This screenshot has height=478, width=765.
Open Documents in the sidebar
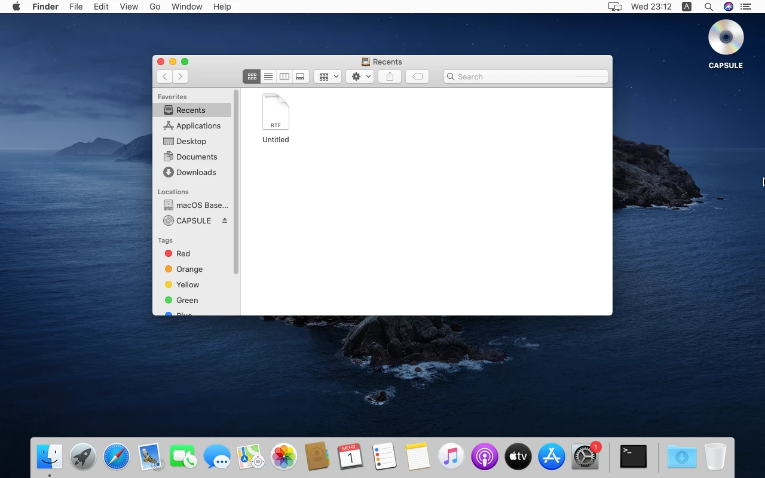click(x=192, y=157)
